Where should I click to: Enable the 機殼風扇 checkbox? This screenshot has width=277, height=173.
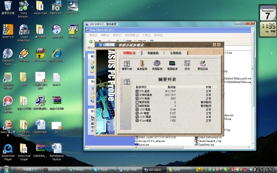(137, 106)
